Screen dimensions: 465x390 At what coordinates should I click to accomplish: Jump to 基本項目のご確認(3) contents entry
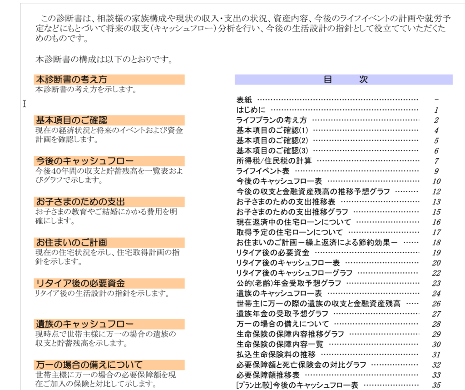click(272, 150)
